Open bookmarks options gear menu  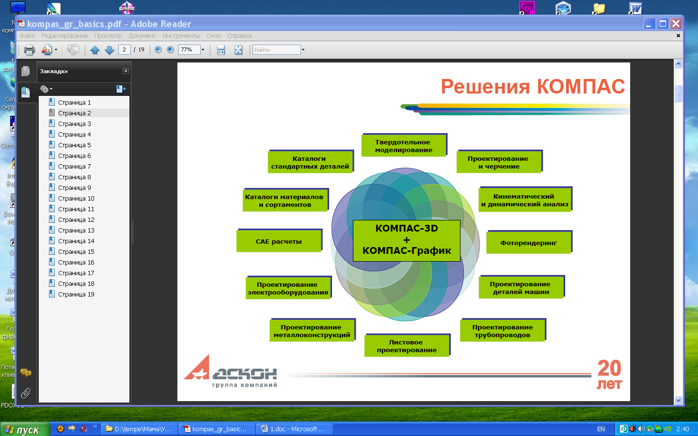click(46, 89)
